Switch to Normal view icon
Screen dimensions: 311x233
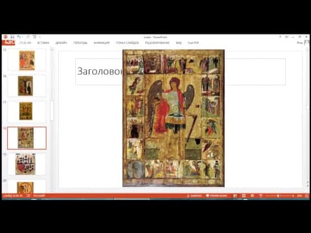[235, 195]
